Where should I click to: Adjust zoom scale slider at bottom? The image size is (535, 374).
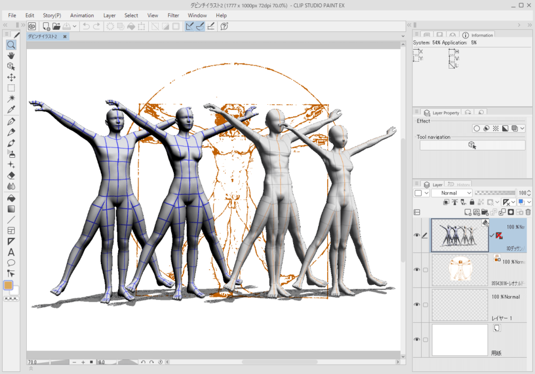pyautogui.click(x=48, y=362)
